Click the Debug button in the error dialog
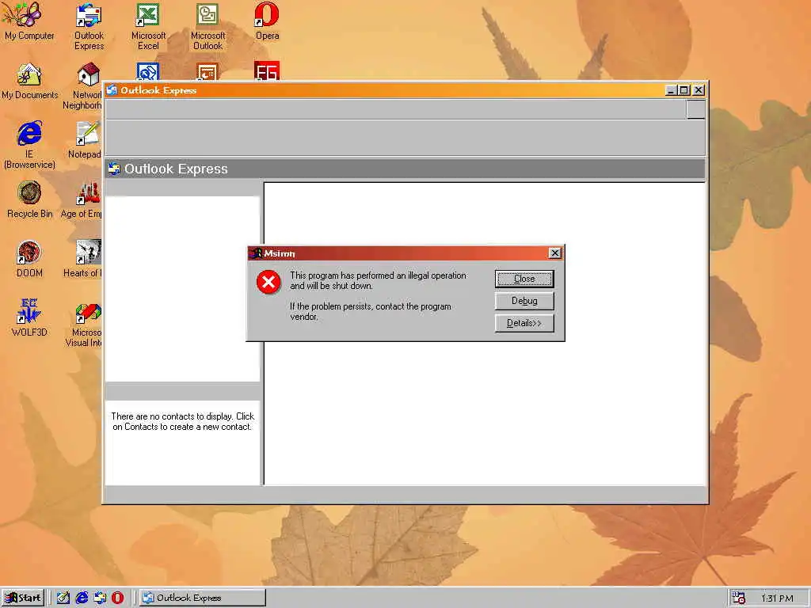This screenshot has width=811, height=608. click(524, 301)
